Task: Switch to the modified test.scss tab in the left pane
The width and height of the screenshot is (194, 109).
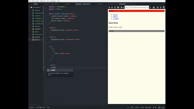Action: pyautogui.click(x=51, y=4)
